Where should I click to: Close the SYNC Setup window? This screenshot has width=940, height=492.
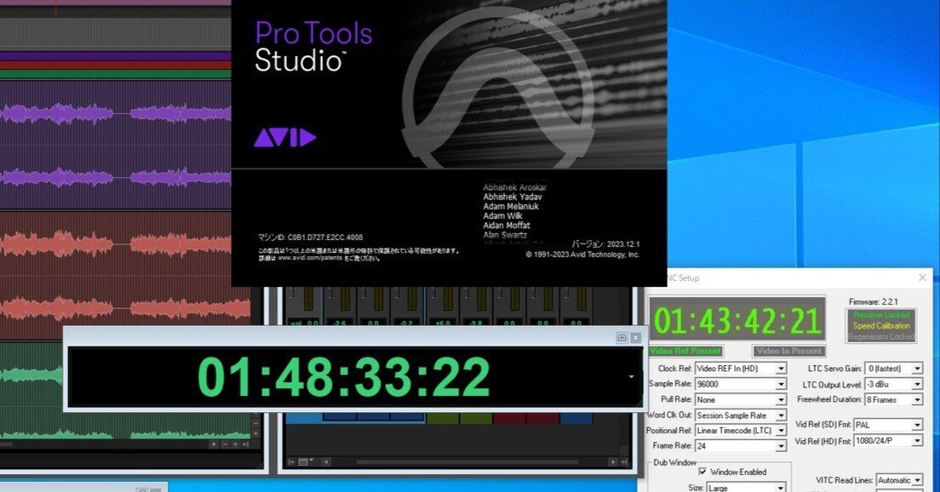pos(923,277)
